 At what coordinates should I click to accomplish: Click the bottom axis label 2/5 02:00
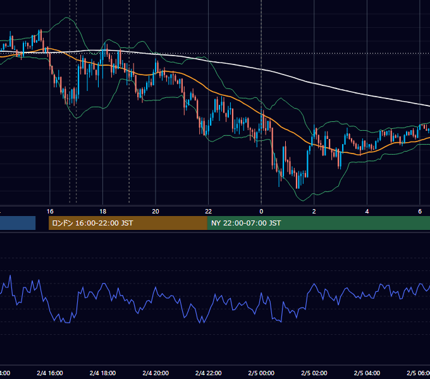click(314, 373)
